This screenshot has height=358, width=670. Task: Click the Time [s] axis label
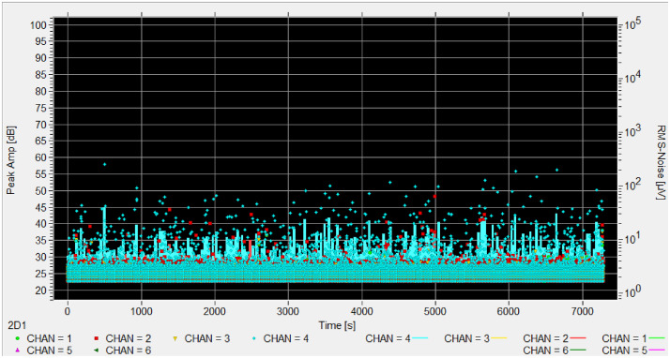point(337,325)
